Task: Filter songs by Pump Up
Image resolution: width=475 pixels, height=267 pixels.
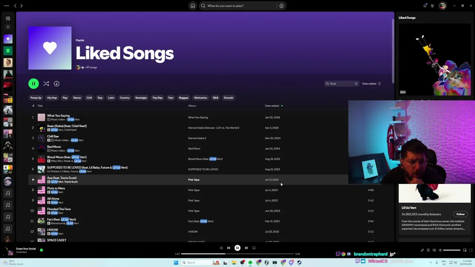Action: [36, 98]
